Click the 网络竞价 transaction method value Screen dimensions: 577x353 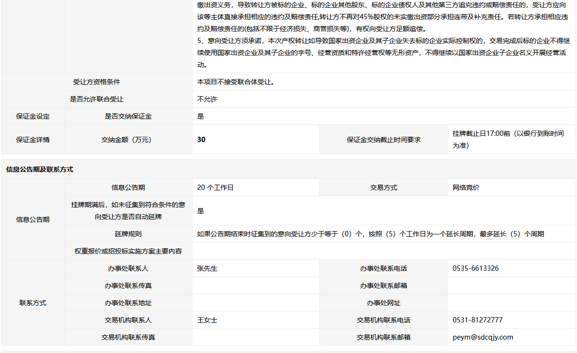click(x=466, y=188)
